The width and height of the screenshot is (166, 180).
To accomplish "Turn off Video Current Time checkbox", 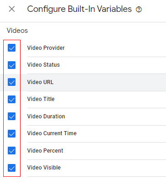I will point(12,133).
